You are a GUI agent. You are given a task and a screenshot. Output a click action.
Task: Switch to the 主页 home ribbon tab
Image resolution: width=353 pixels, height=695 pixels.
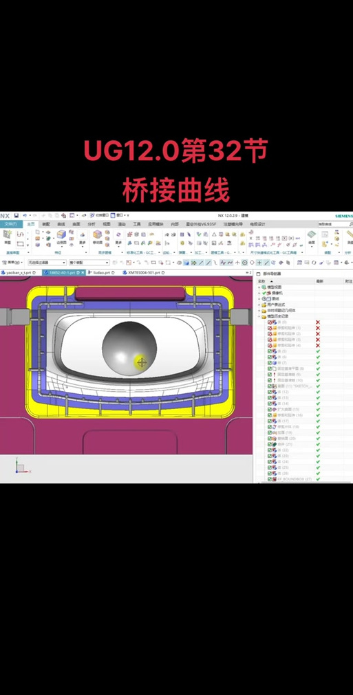click(x=30, y=224)
